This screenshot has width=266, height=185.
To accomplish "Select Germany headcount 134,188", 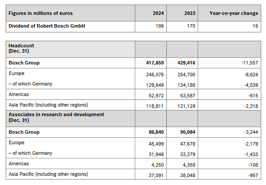I will pos(187,85).
